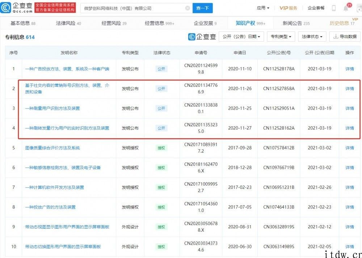
Task: Switch to the 历史信息 tab
Action: tap(342, 23)
